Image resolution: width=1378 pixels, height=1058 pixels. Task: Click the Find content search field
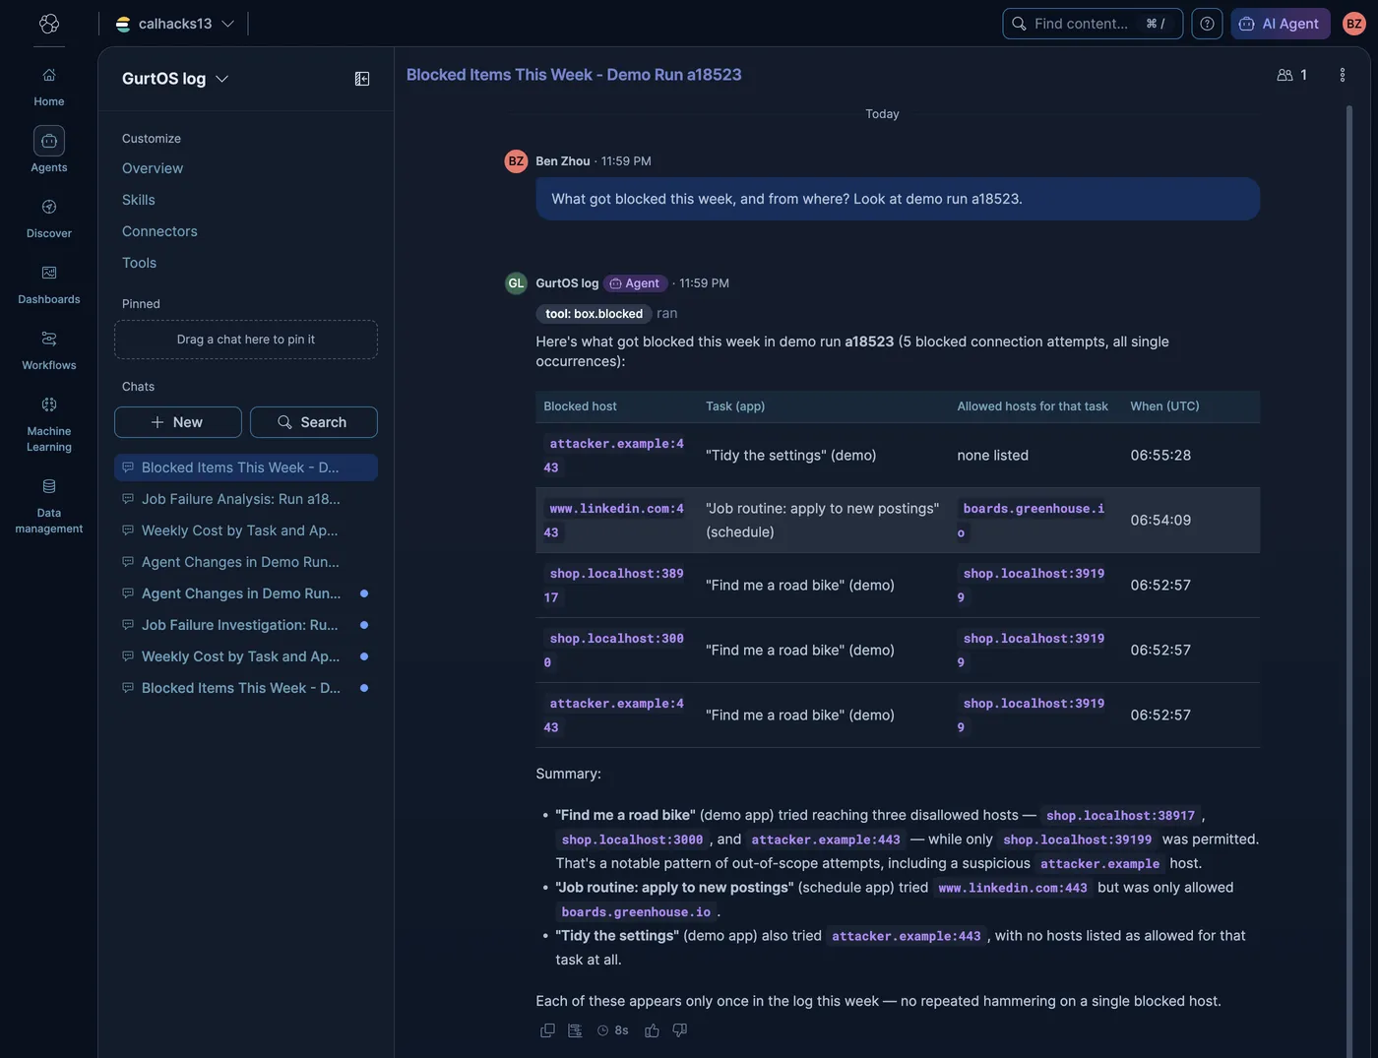tap(1093, 24)
